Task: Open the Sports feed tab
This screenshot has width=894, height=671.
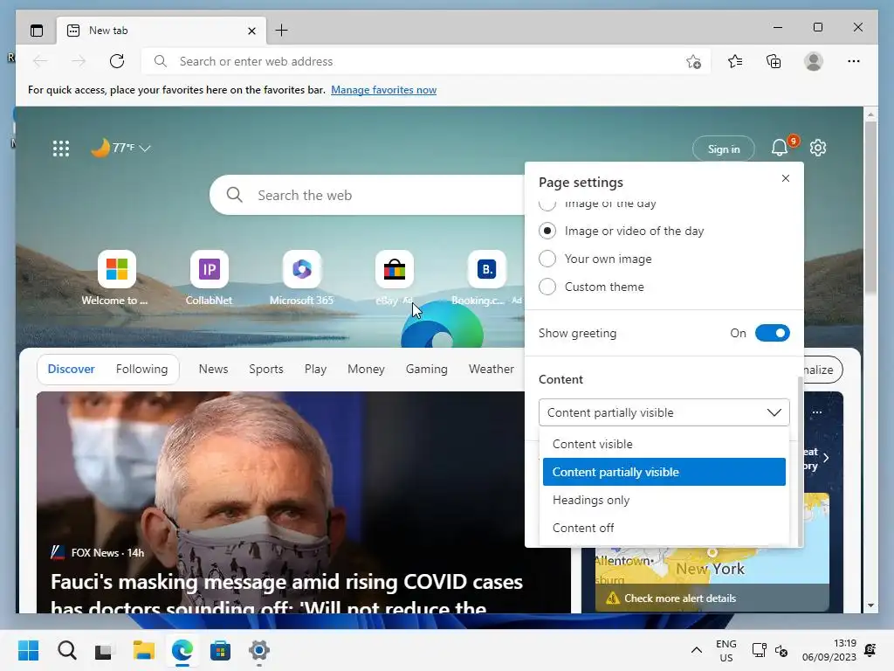Action: 266,370
